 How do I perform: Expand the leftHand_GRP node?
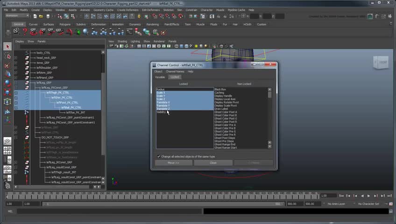pyautogui.click(x=16, y=77)
